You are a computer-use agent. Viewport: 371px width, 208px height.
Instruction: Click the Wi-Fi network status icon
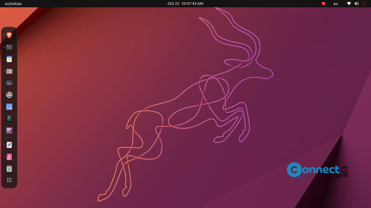(349, 4)
